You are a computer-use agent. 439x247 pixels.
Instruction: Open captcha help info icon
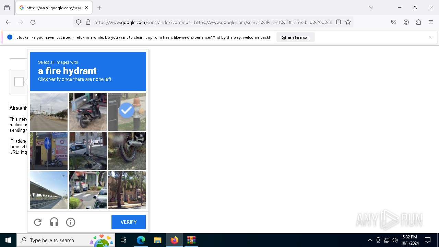[71, 222]
